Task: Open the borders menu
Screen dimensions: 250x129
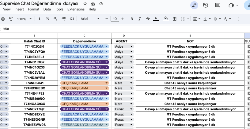Action: tap(174, 19)
